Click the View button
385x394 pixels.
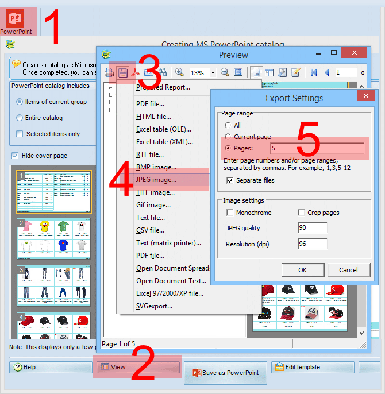pyautogui.click(x=138, y=367)
